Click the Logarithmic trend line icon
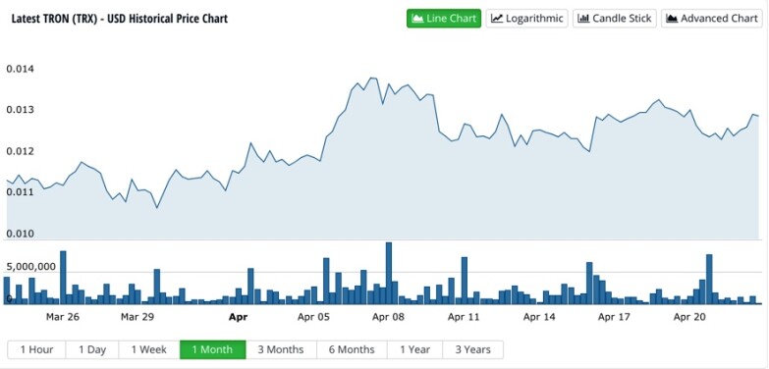The height and width of the screenshot is (369, 769). pyautogui.click(x=497, y=19)
